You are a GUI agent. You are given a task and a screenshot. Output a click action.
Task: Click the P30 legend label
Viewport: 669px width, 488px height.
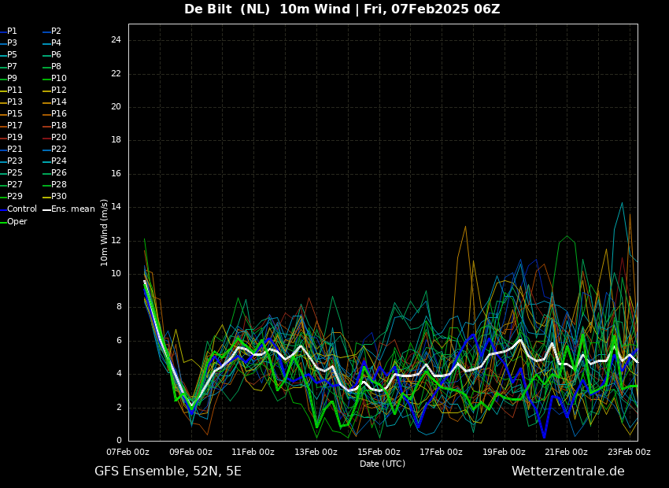[59, 197]
